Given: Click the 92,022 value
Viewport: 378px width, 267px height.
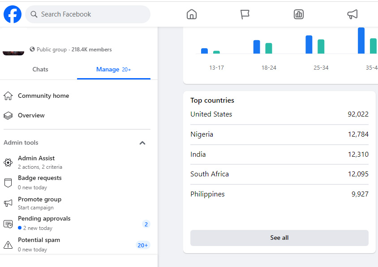Looking at the screenshot, I should (358, 114).
